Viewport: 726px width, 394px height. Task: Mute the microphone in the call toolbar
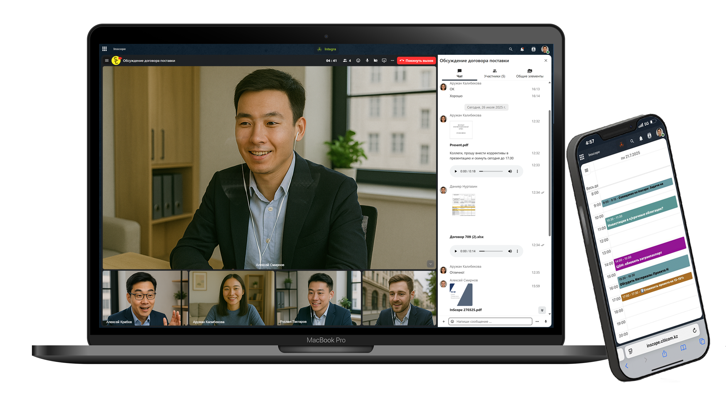tap(367, 60)
